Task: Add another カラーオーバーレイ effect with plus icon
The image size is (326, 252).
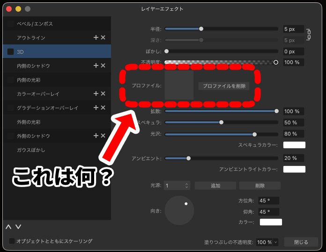Action: pos(96,94)
